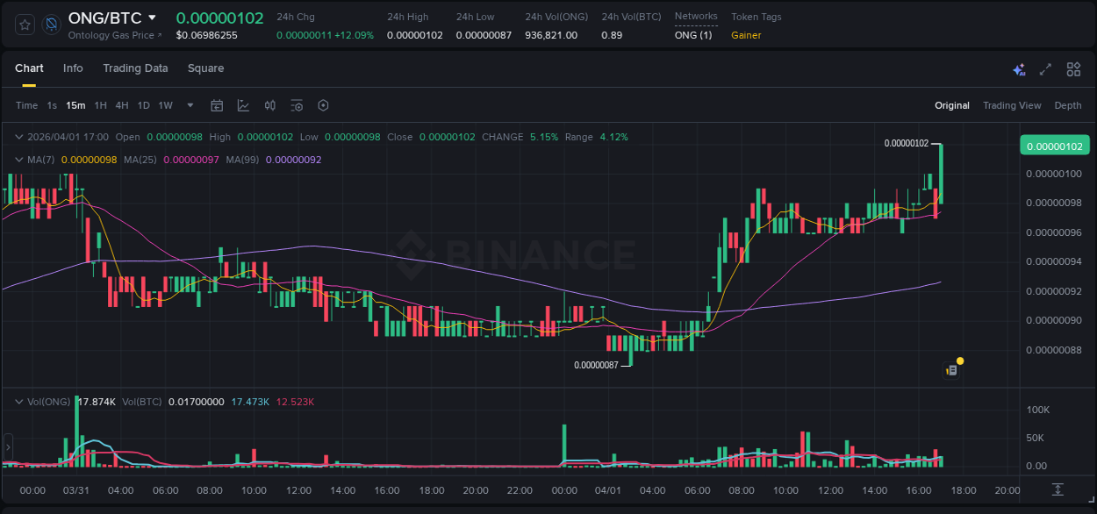Collapse the MA indicator row

(x=18, y=160)
